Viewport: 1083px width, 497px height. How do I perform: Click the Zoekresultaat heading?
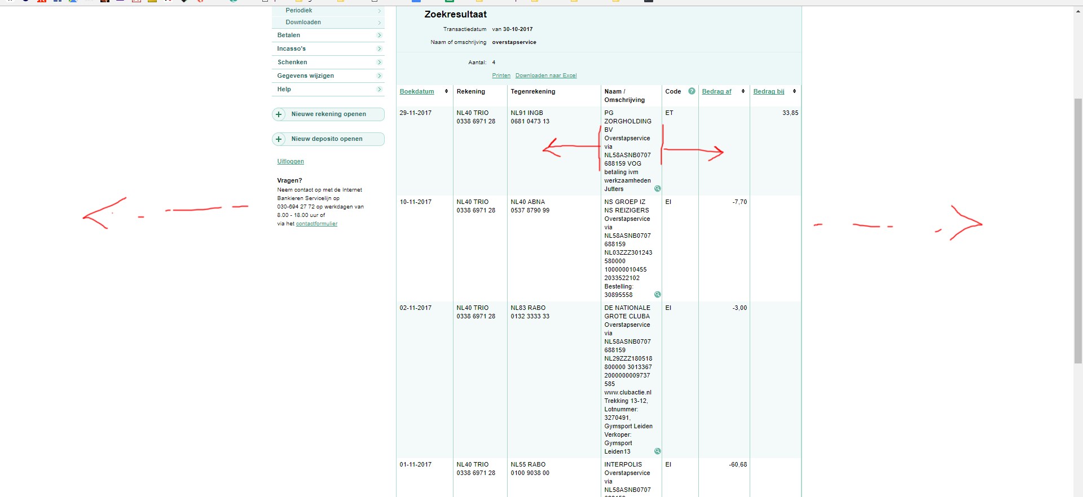456,15
